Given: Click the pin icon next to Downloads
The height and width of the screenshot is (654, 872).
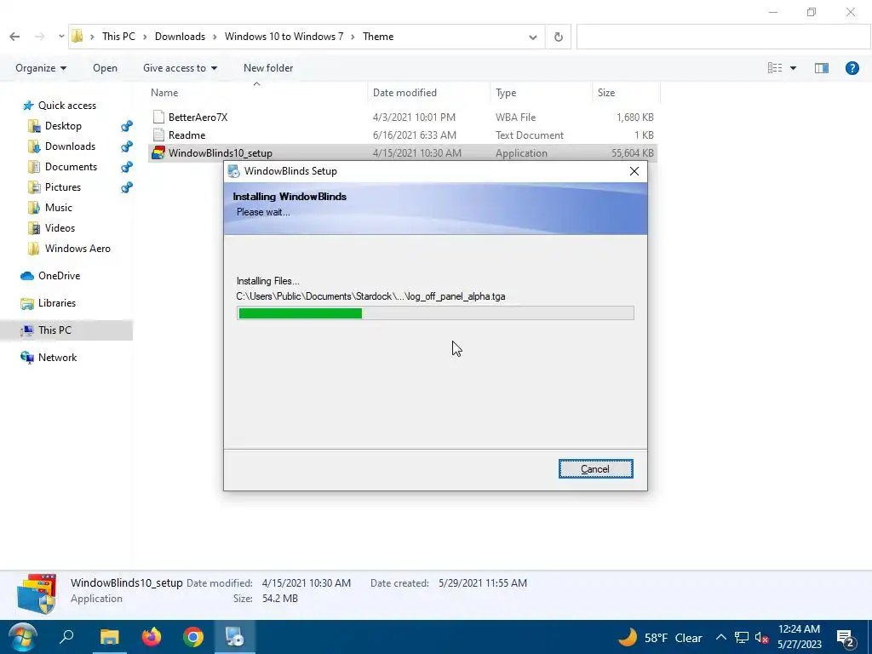Looking at the screenshot, I should pos(127,146).
